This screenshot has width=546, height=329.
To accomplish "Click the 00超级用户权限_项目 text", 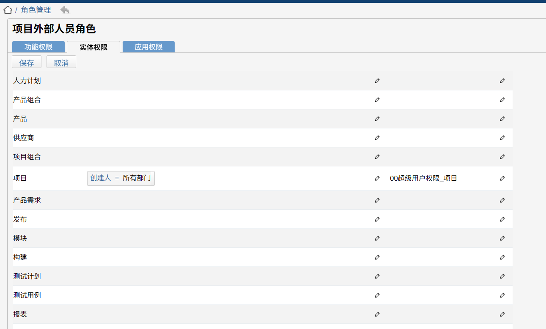I will pyautogui.click(x=423, y=179).
